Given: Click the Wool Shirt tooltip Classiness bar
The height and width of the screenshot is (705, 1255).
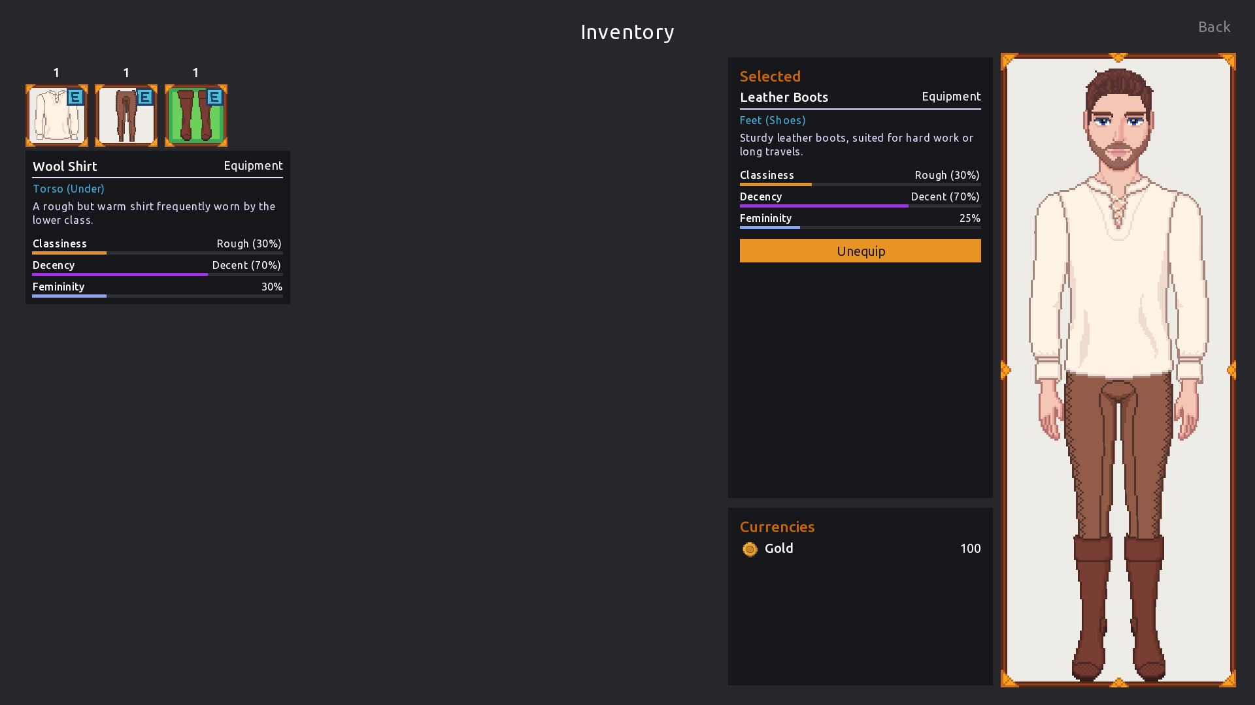Looking at the screenshot, I should (157, 253).
